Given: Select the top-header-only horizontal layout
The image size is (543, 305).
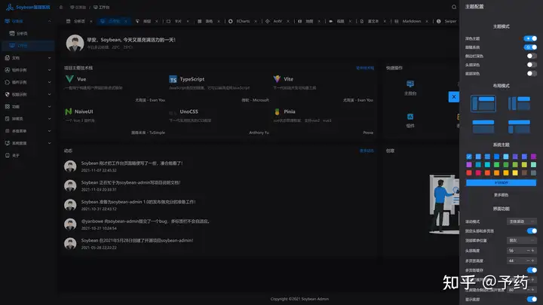Looking at the screenshot, I should click(483, 127).
